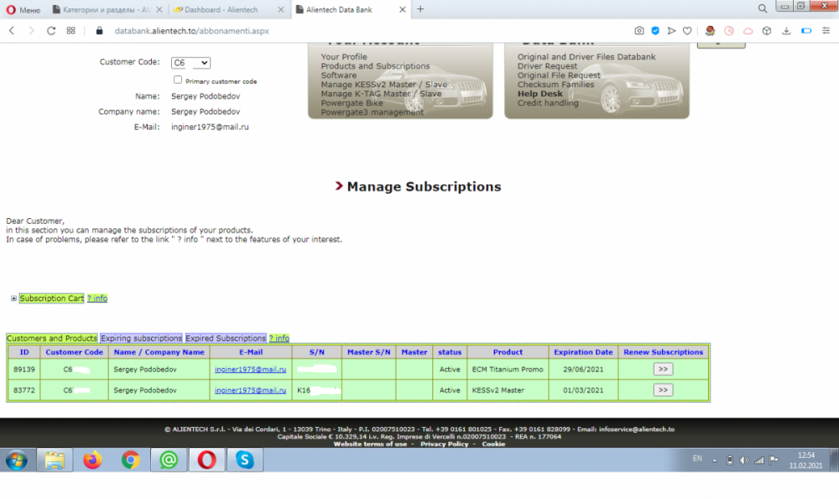Launch Google Chrome from the taskbar
839x499 pixels.
click(x=131, y=460)
